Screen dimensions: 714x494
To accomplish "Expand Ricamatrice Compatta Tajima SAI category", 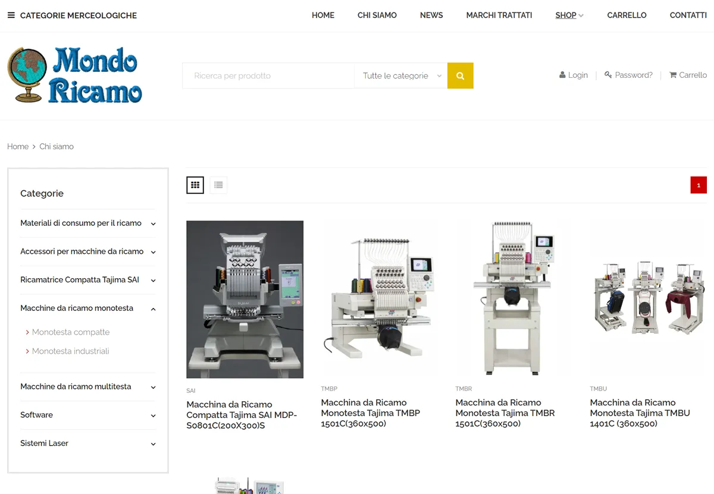I will pos(153,281).
